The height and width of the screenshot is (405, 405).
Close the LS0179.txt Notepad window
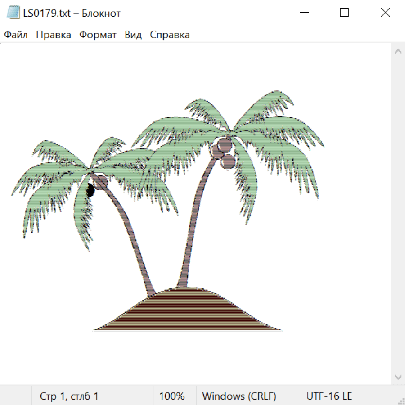click(385, 13)
